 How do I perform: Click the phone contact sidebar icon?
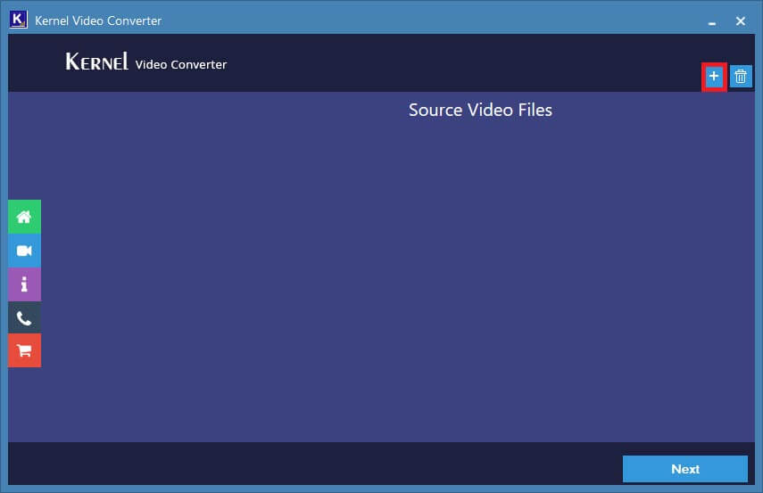pos(24,318)
